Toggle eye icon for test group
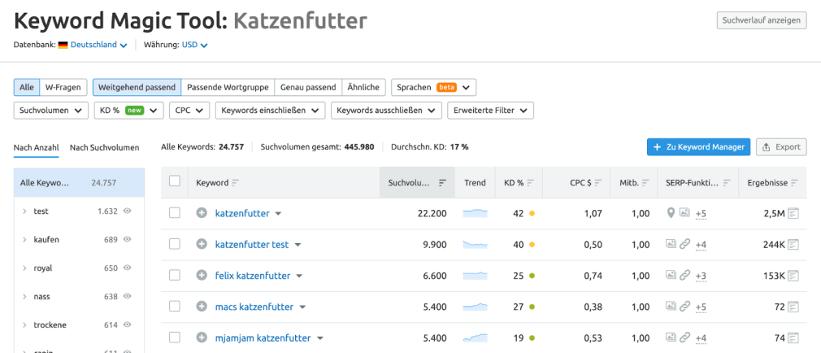 coord(127,211)
